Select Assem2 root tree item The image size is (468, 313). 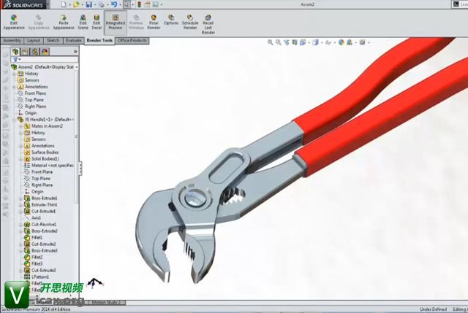coord(44,67)
